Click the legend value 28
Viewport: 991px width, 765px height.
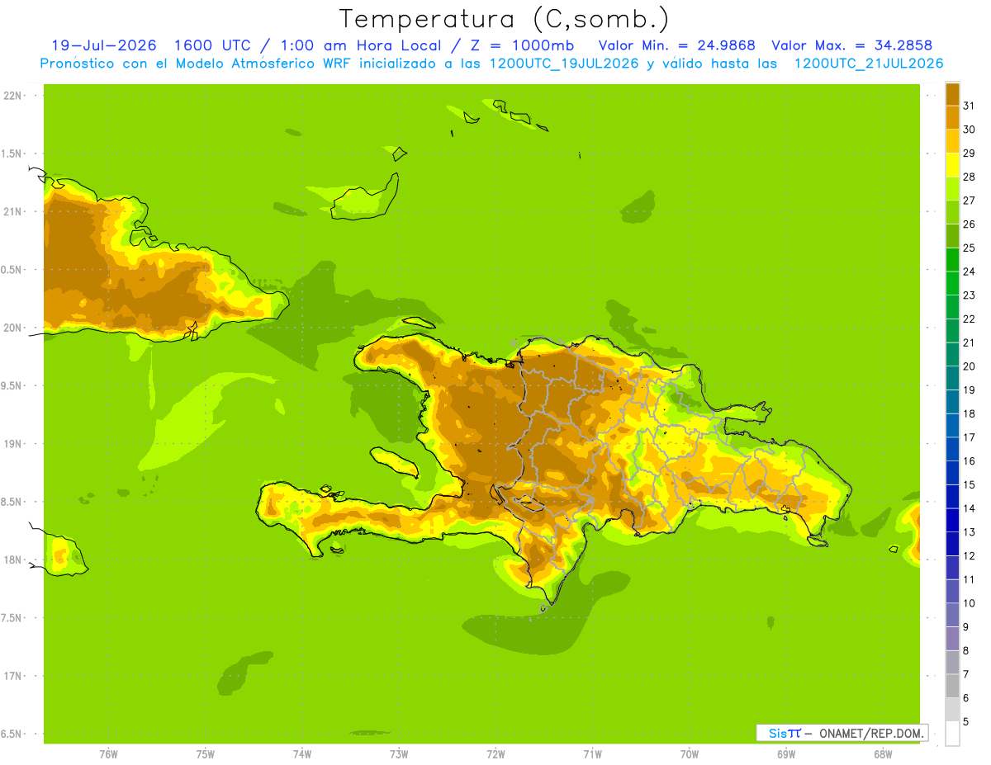pos(969,177)
